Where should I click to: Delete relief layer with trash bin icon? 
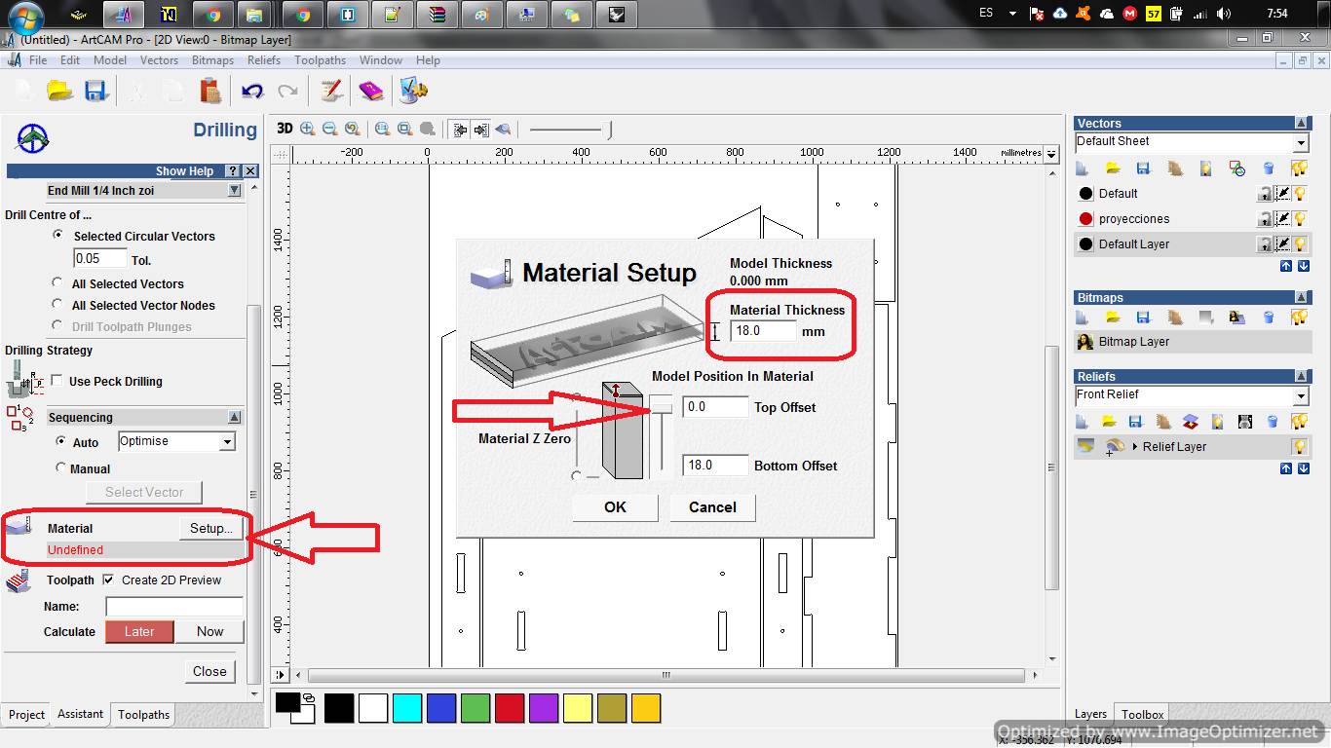pos(1272,422)
